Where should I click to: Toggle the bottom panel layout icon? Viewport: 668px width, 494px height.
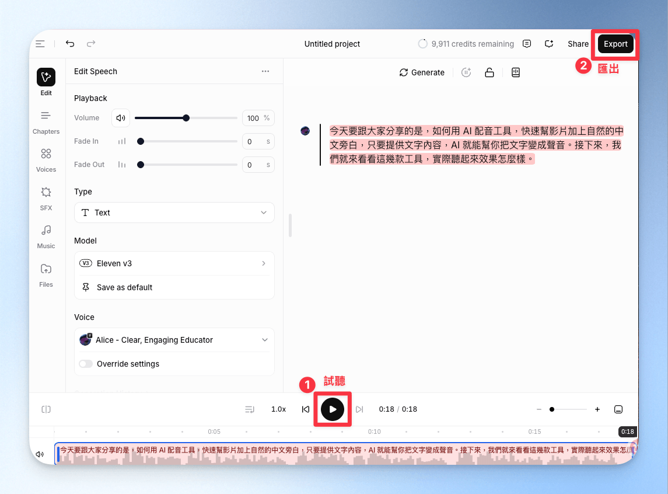point(618,409)
